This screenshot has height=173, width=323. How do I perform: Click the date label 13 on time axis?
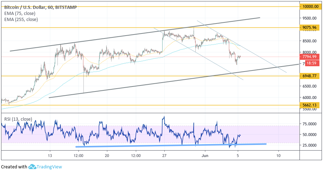click(x=50, y=156)
